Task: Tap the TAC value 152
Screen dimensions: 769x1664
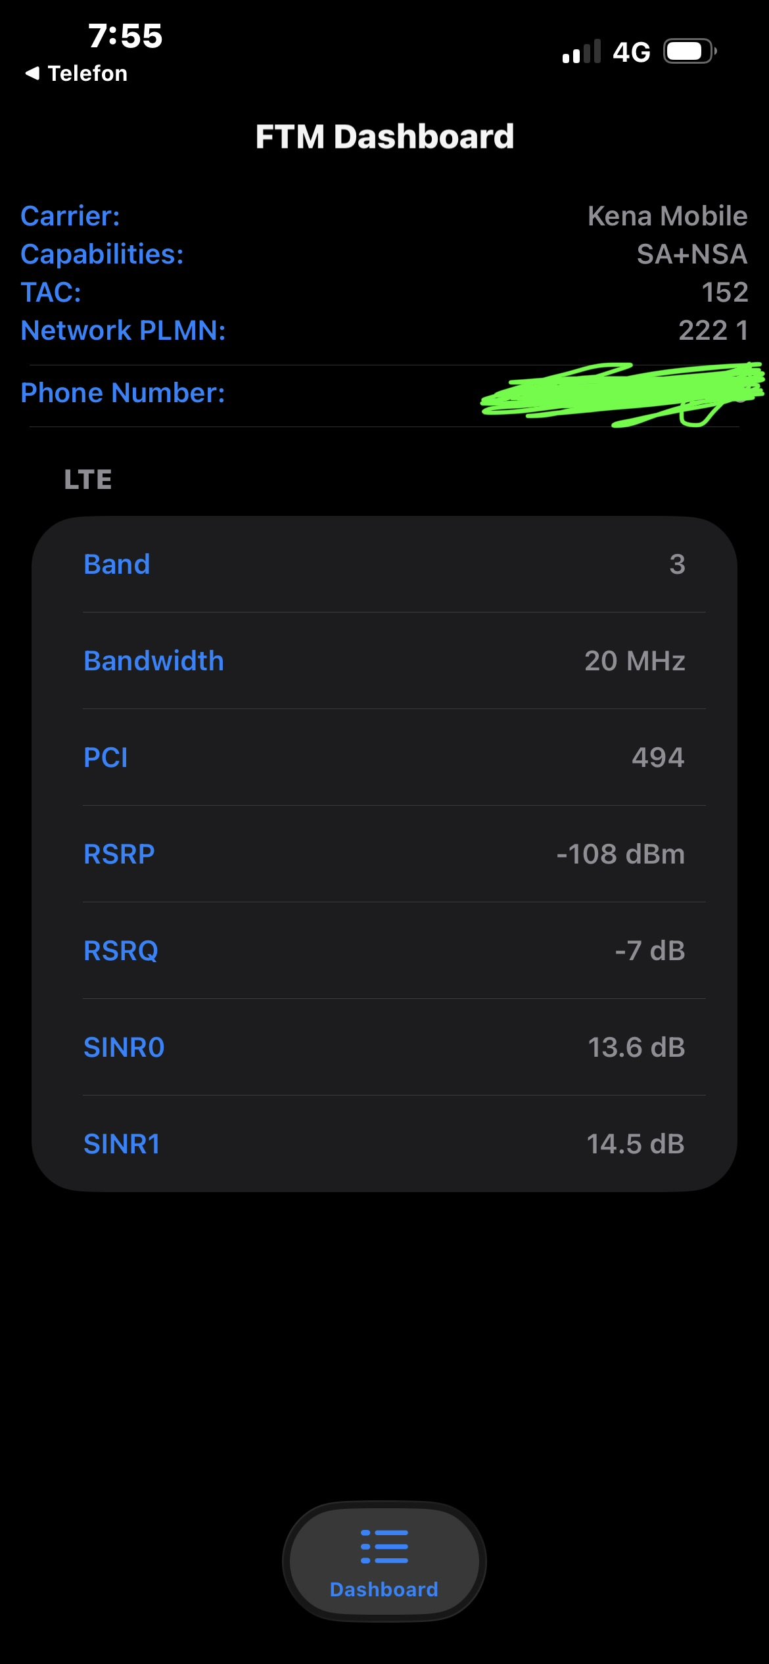Action: click(724, 292)
